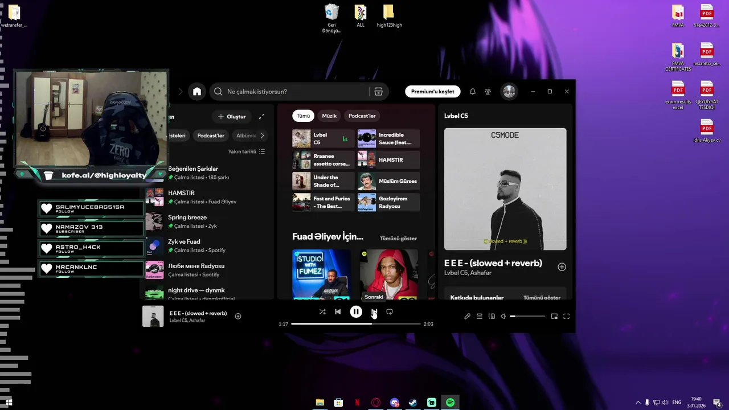Open Connect to a device
Image resolution: width=729 pixels, height=410 pixels.
tap(492, 316)
